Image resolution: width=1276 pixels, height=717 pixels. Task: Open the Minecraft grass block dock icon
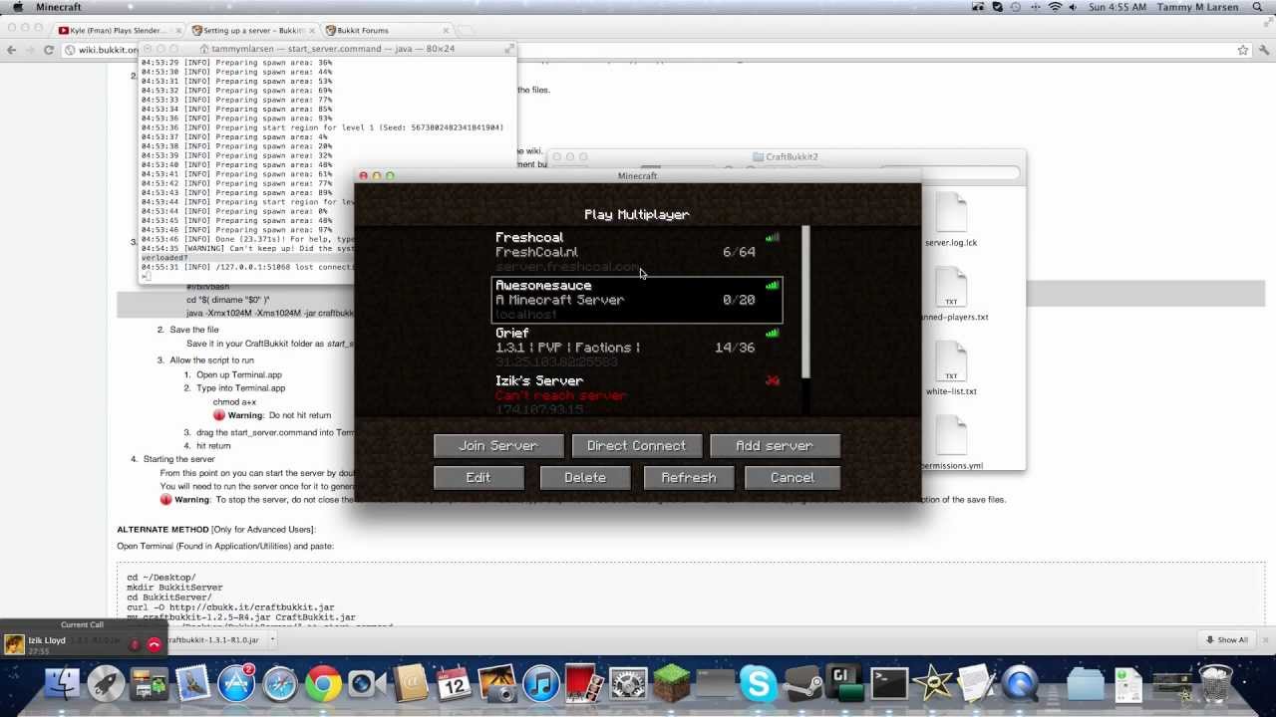coord(671,684)
